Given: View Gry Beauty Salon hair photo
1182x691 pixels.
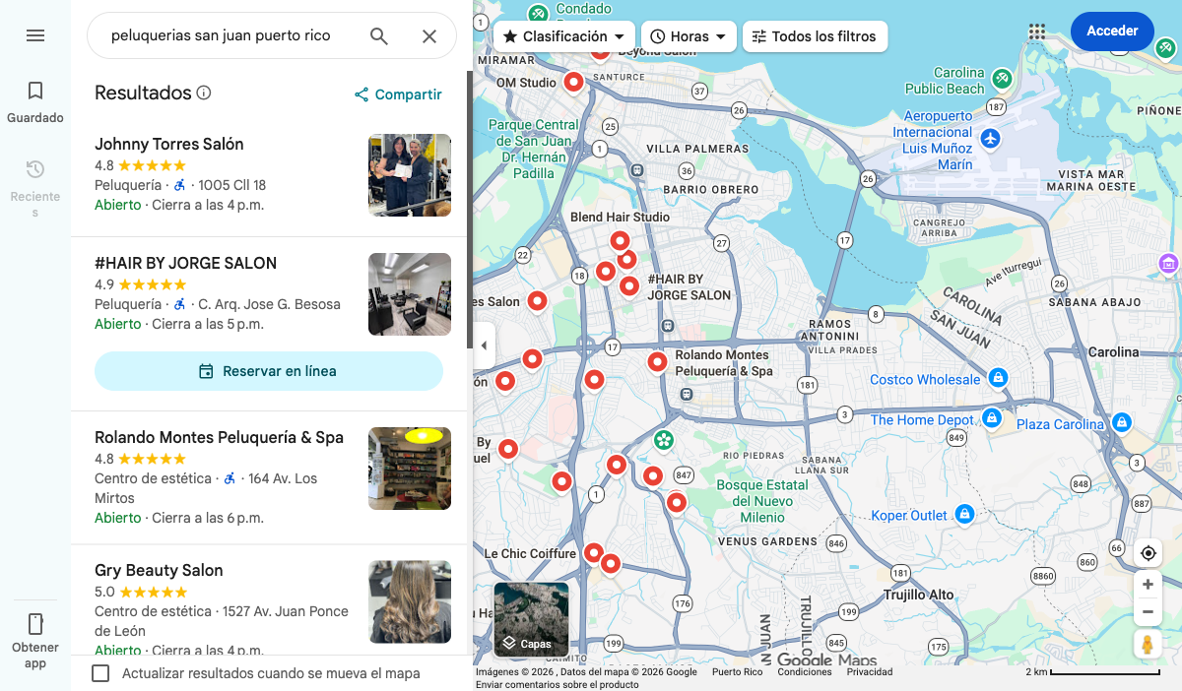Looking at the screenshot, I should tap(410, 601).
